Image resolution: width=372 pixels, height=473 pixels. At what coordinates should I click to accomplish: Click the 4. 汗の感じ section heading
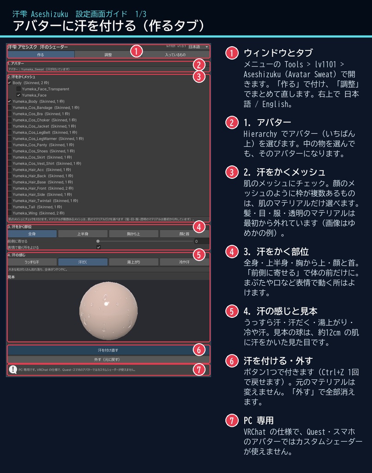(x=17, y=255)
